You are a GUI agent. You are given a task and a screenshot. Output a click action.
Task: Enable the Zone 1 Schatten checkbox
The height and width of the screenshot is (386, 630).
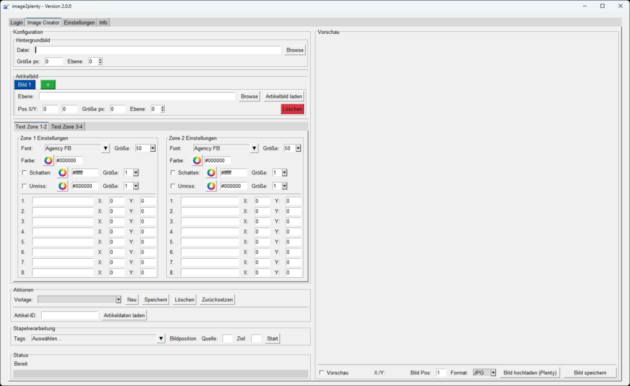pos(24,173)
